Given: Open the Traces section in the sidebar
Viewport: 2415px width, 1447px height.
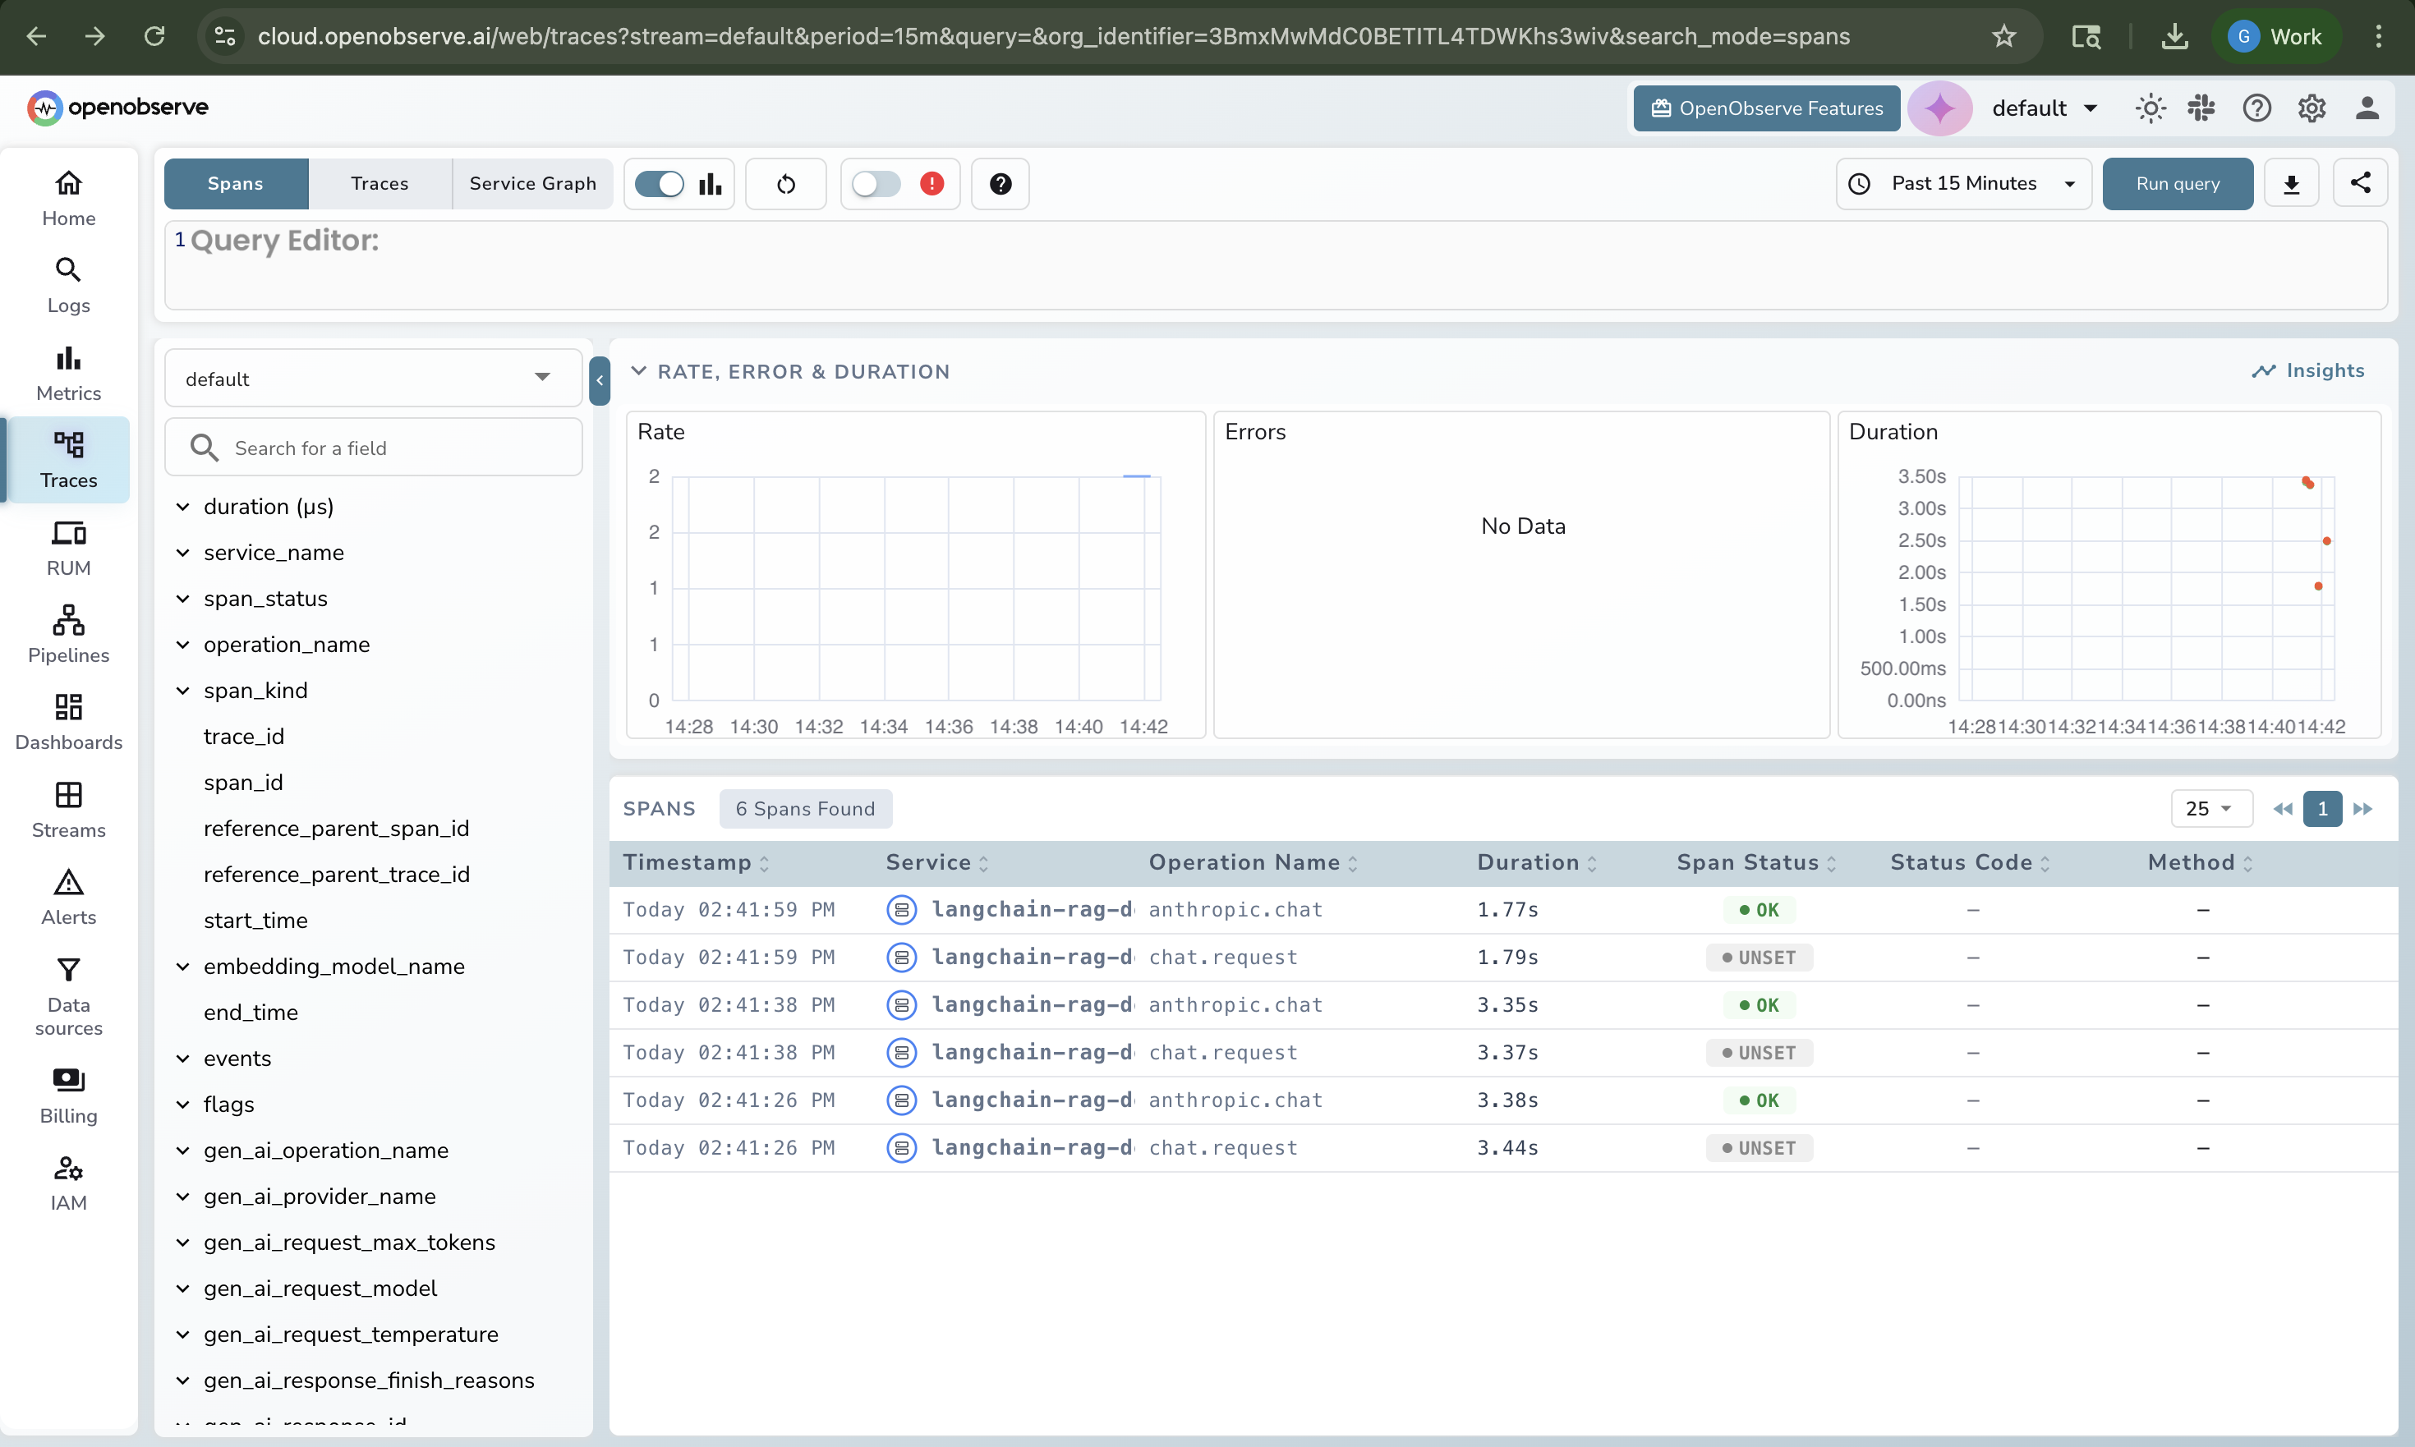Looking at the screenshot, I should (x=67, y=459).
